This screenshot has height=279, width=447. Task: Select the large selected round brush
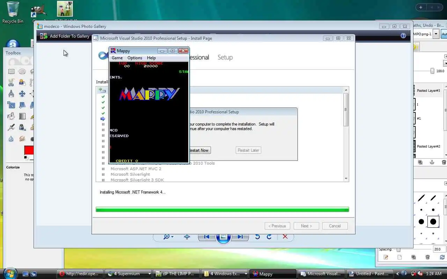(433, 221)
